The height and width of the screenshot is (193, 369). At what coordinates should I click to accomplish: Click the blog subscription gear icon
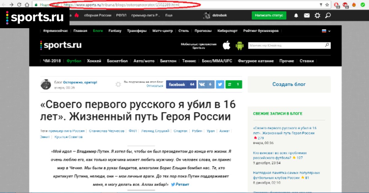tap(118, 84)
